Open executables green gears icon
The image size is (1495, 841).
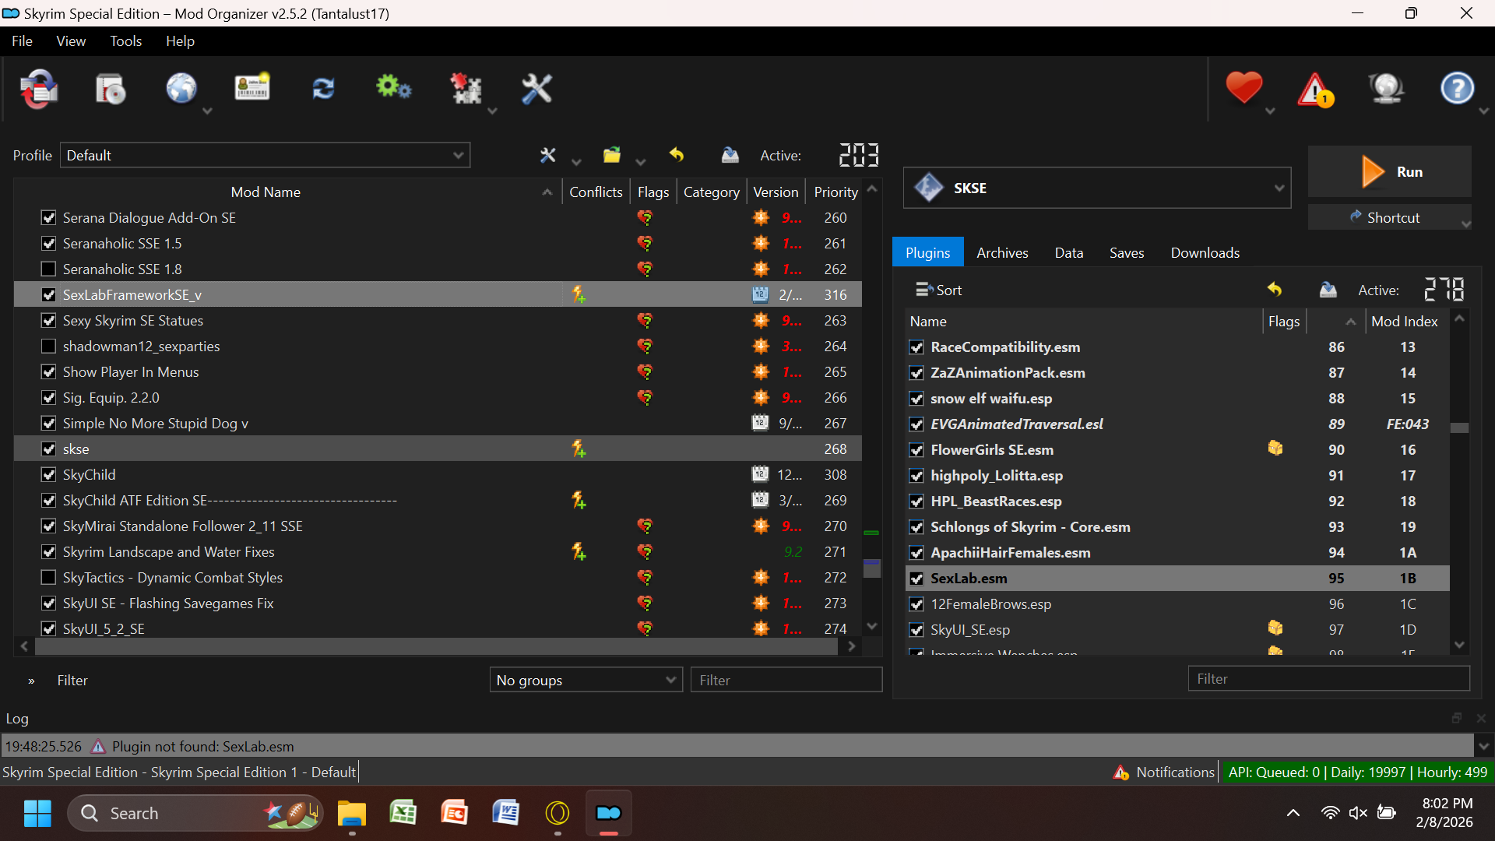point(394,89)
